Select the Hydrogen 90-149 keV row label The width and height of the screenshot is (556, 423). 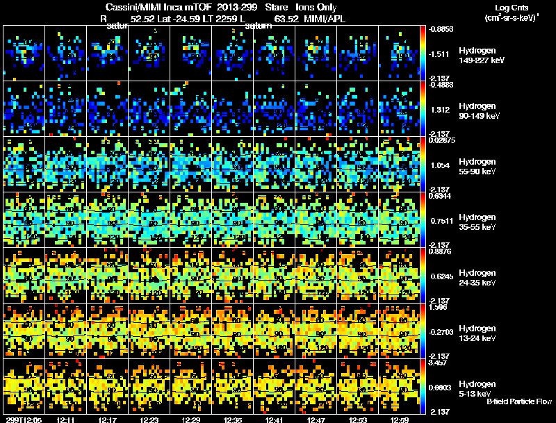(479, 111)
